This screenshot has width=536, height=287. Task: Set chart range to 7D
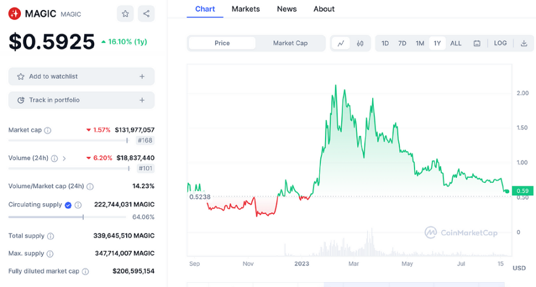pyautogui.click(x=402, y=44)
